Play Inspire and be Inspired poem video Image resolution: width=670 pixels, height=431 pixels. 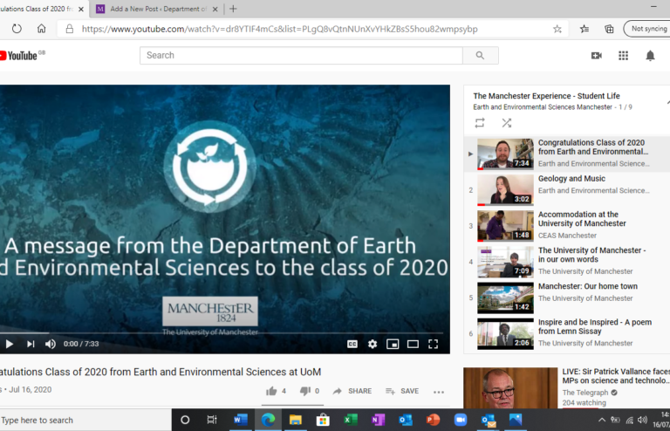567,333
